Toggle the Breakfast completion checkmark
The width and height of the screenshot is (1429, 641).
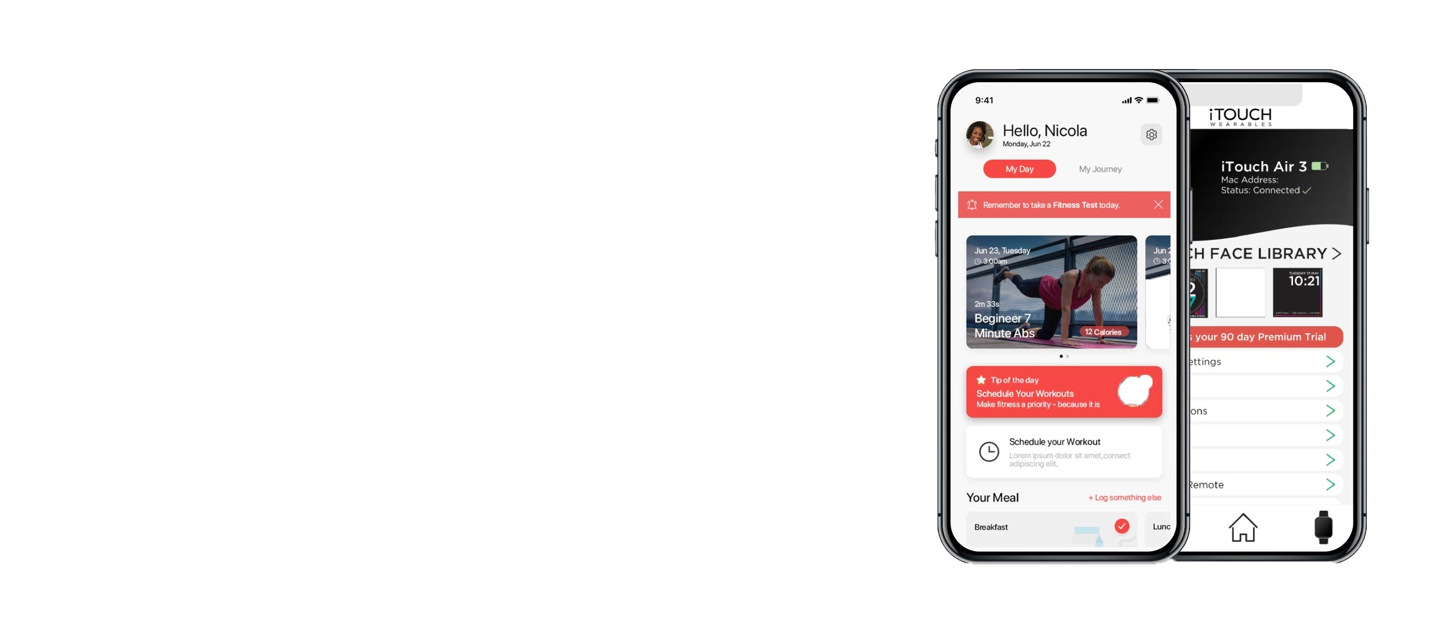coord(1120,526)
